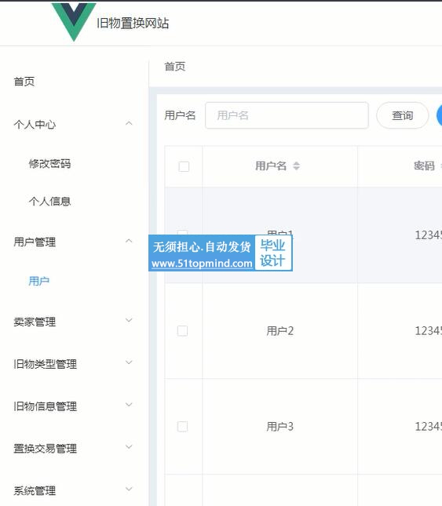Select the 用户 submenu item
Screen dimensions: 442x506
(38, 281)
